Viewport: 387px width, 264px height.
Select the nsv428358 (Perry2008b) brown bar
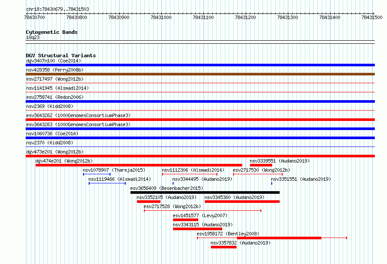[x=200, y=74]
